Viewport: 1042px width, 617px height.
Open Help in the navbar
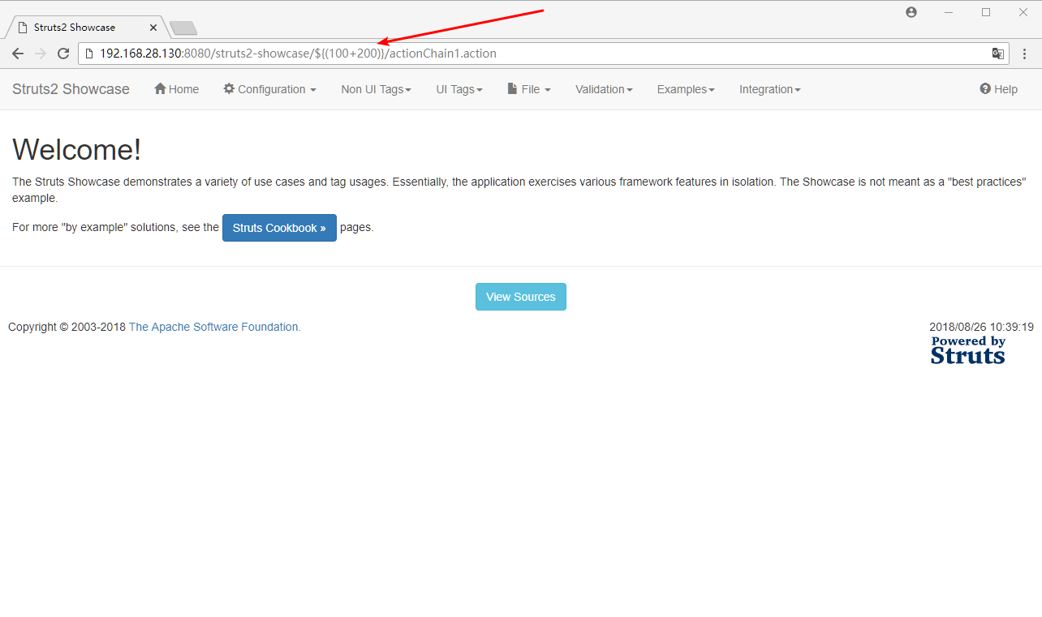click(998, 89)
